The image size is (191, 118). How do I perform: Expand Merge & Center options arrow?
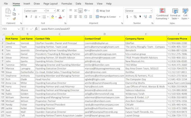point(120,17)
